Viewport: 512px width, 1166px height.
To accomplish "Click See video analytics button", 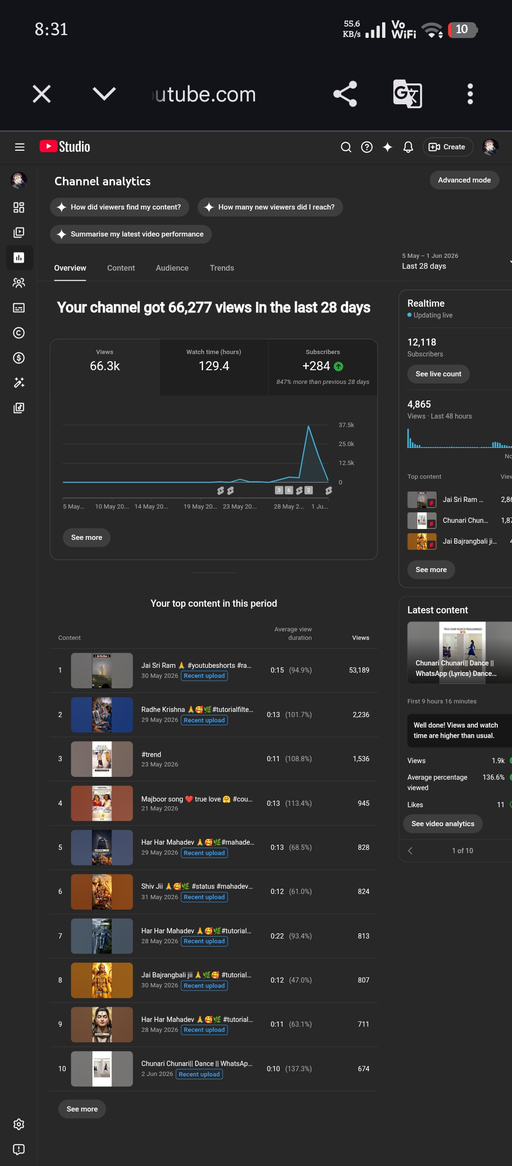I will [443, 824].
